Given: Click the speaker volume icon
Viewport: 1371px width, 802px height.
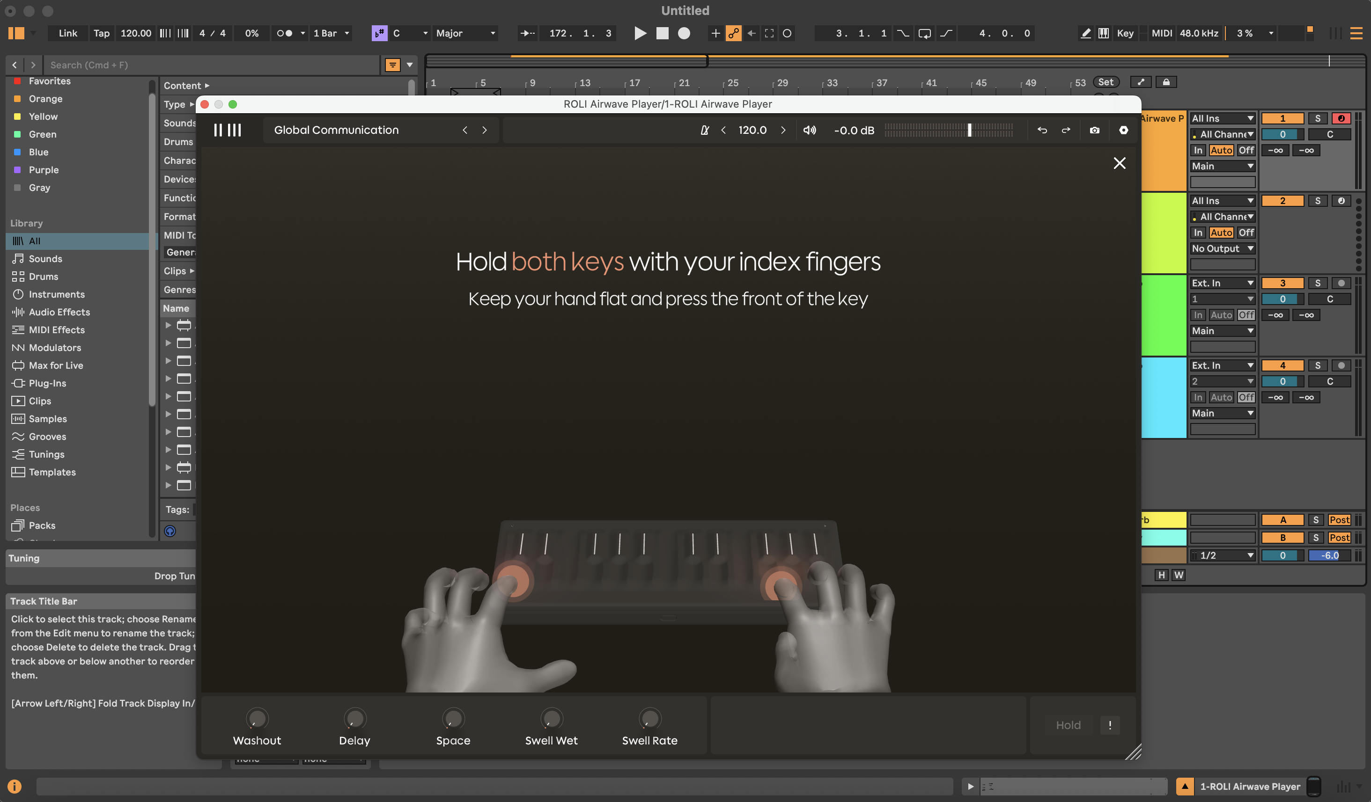Looking at the screenshot, I should click(810, 130).
